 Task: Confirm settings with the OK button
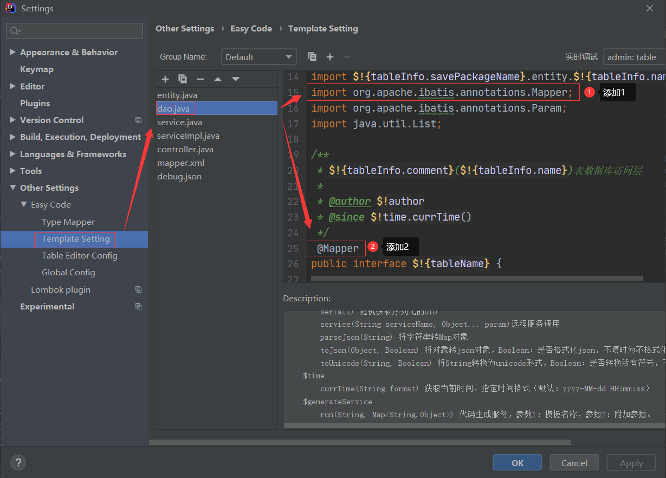[518, 463]
